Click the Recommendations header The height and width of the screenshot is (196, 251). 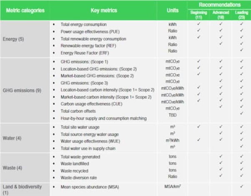[220, 4]
